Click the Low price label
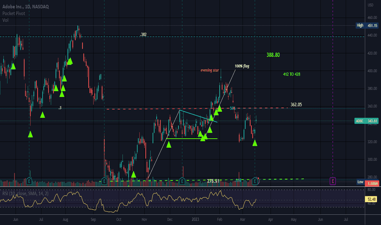The image size is (381, 225). [x=360, y=182]
